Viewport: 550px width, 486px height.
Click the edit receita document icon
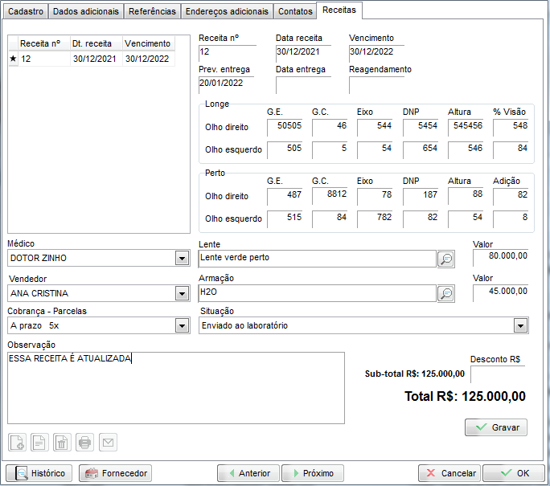click(39, 442)
